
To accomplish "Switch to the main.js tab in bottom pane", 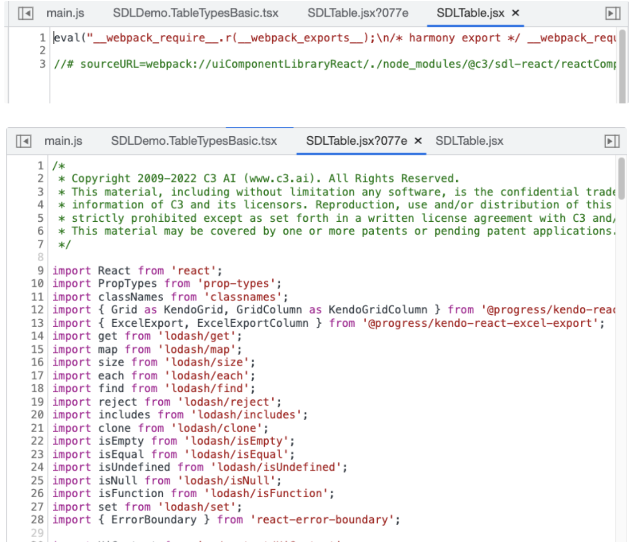I will pos(64,141).
